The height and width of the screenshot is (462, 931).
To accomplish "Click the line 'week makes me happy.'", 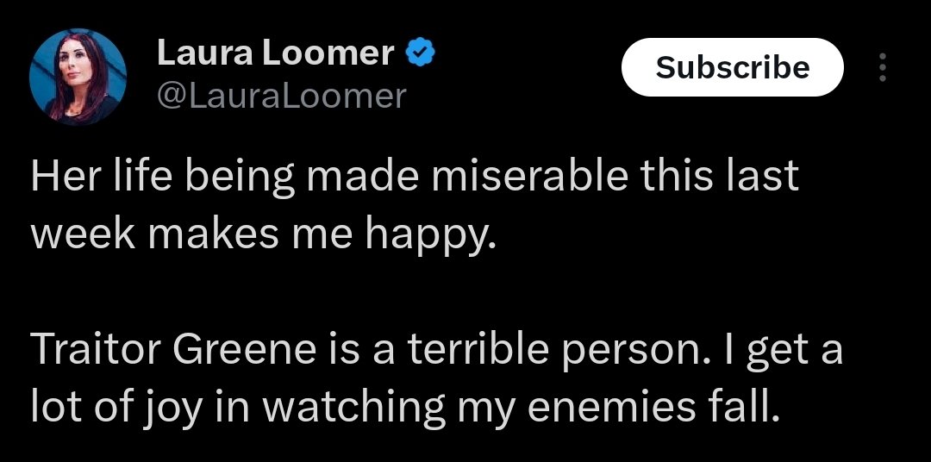I will click(x=264, y=234).
